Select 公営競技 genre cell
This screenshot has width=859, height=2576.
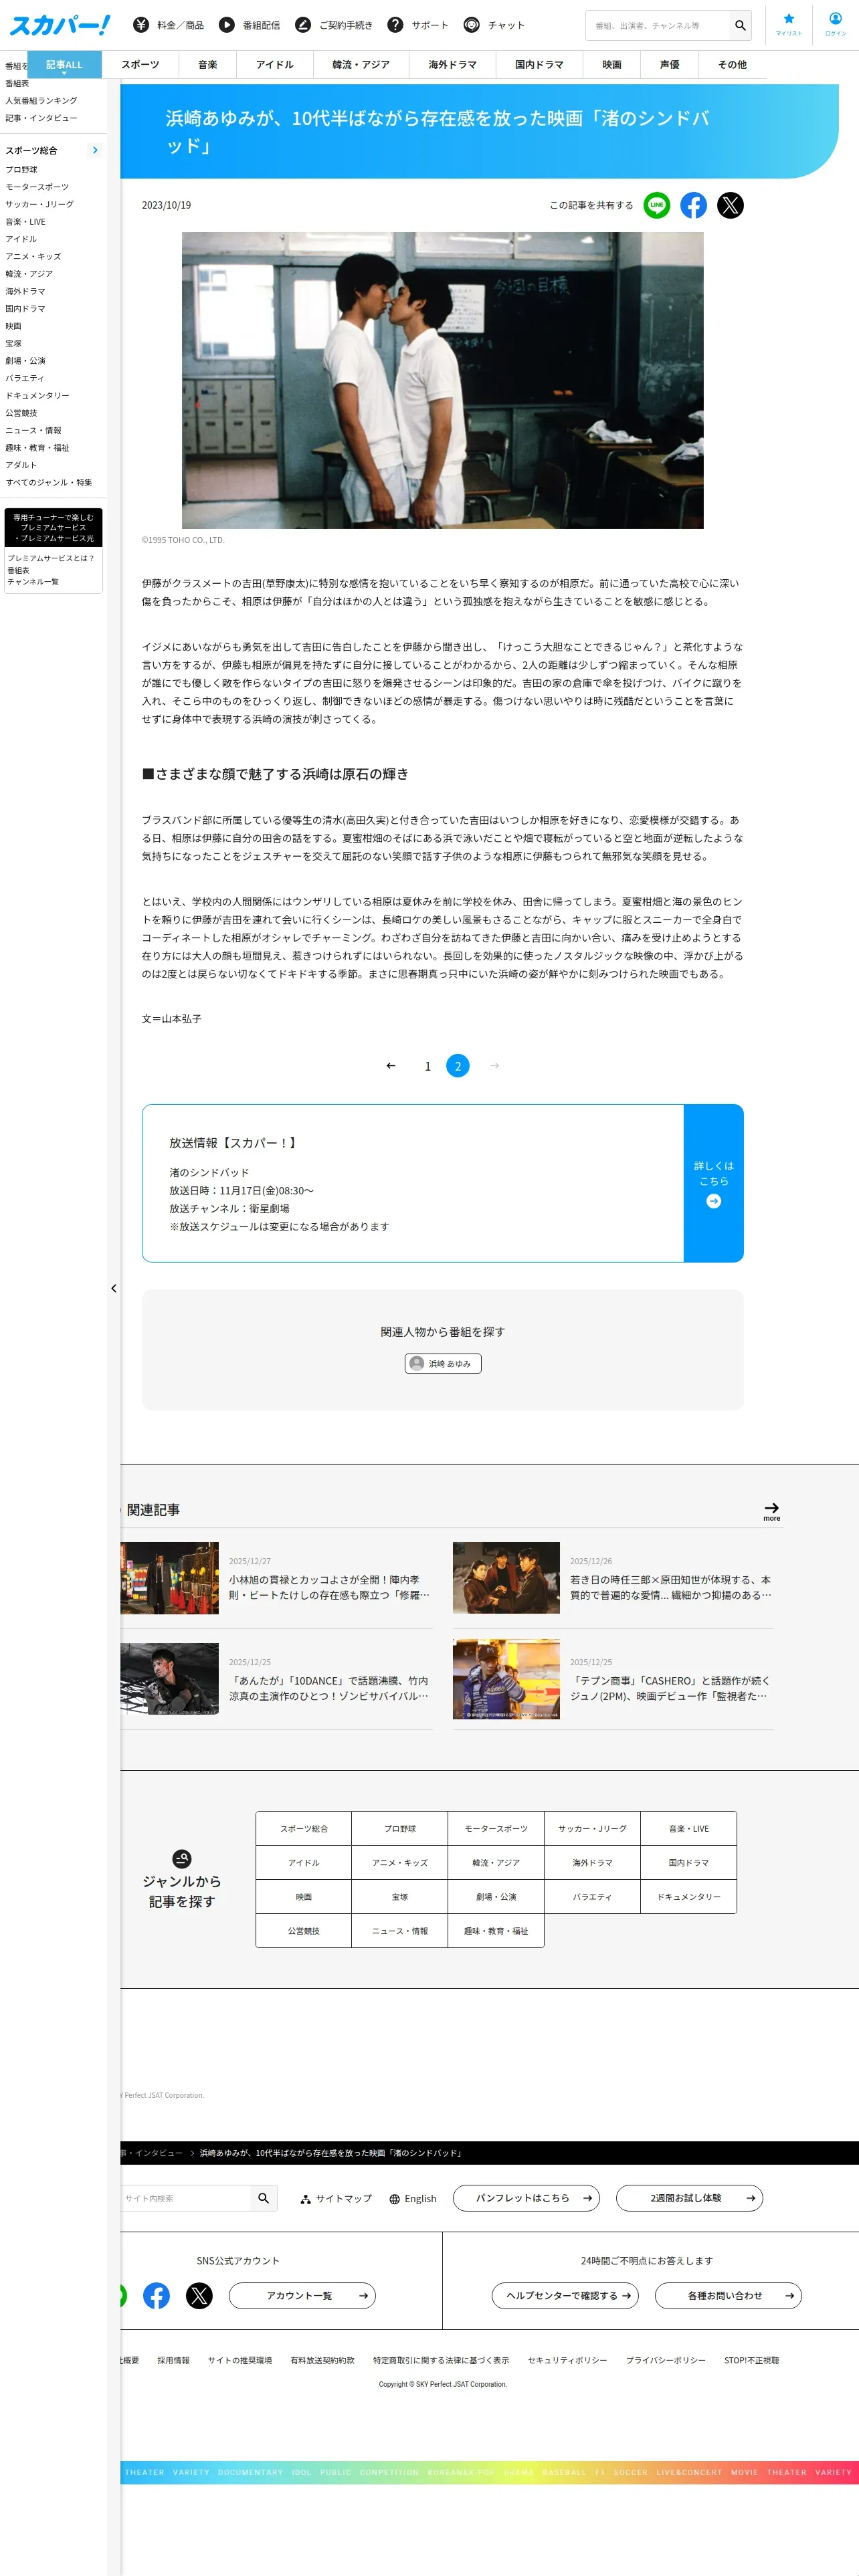pyautogui.click(x=304, y=1931)
